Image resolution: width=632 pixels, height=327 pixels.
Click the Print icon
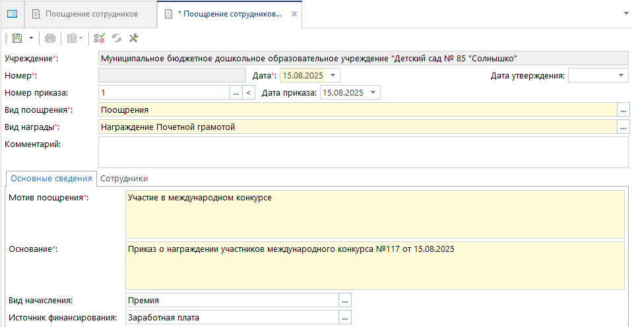point(51,38)
